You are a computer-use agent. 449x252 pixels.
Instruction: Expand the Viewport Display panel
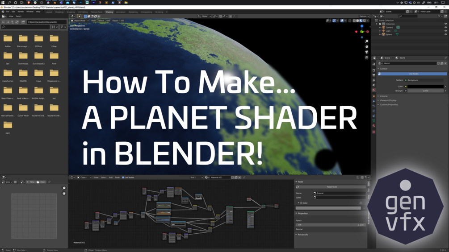tap(388, 100)
